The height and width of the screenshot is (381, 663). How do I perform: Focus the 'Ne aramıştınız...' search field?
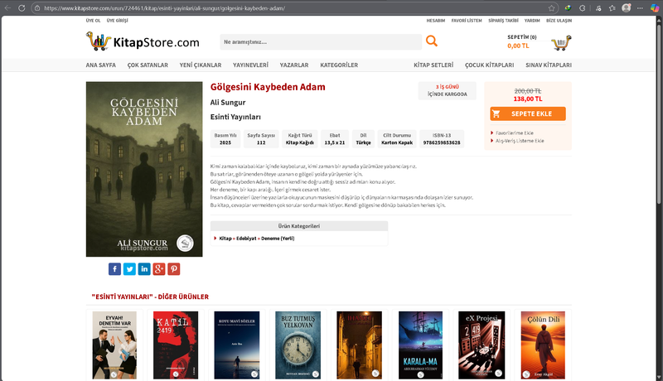[321, 41]
